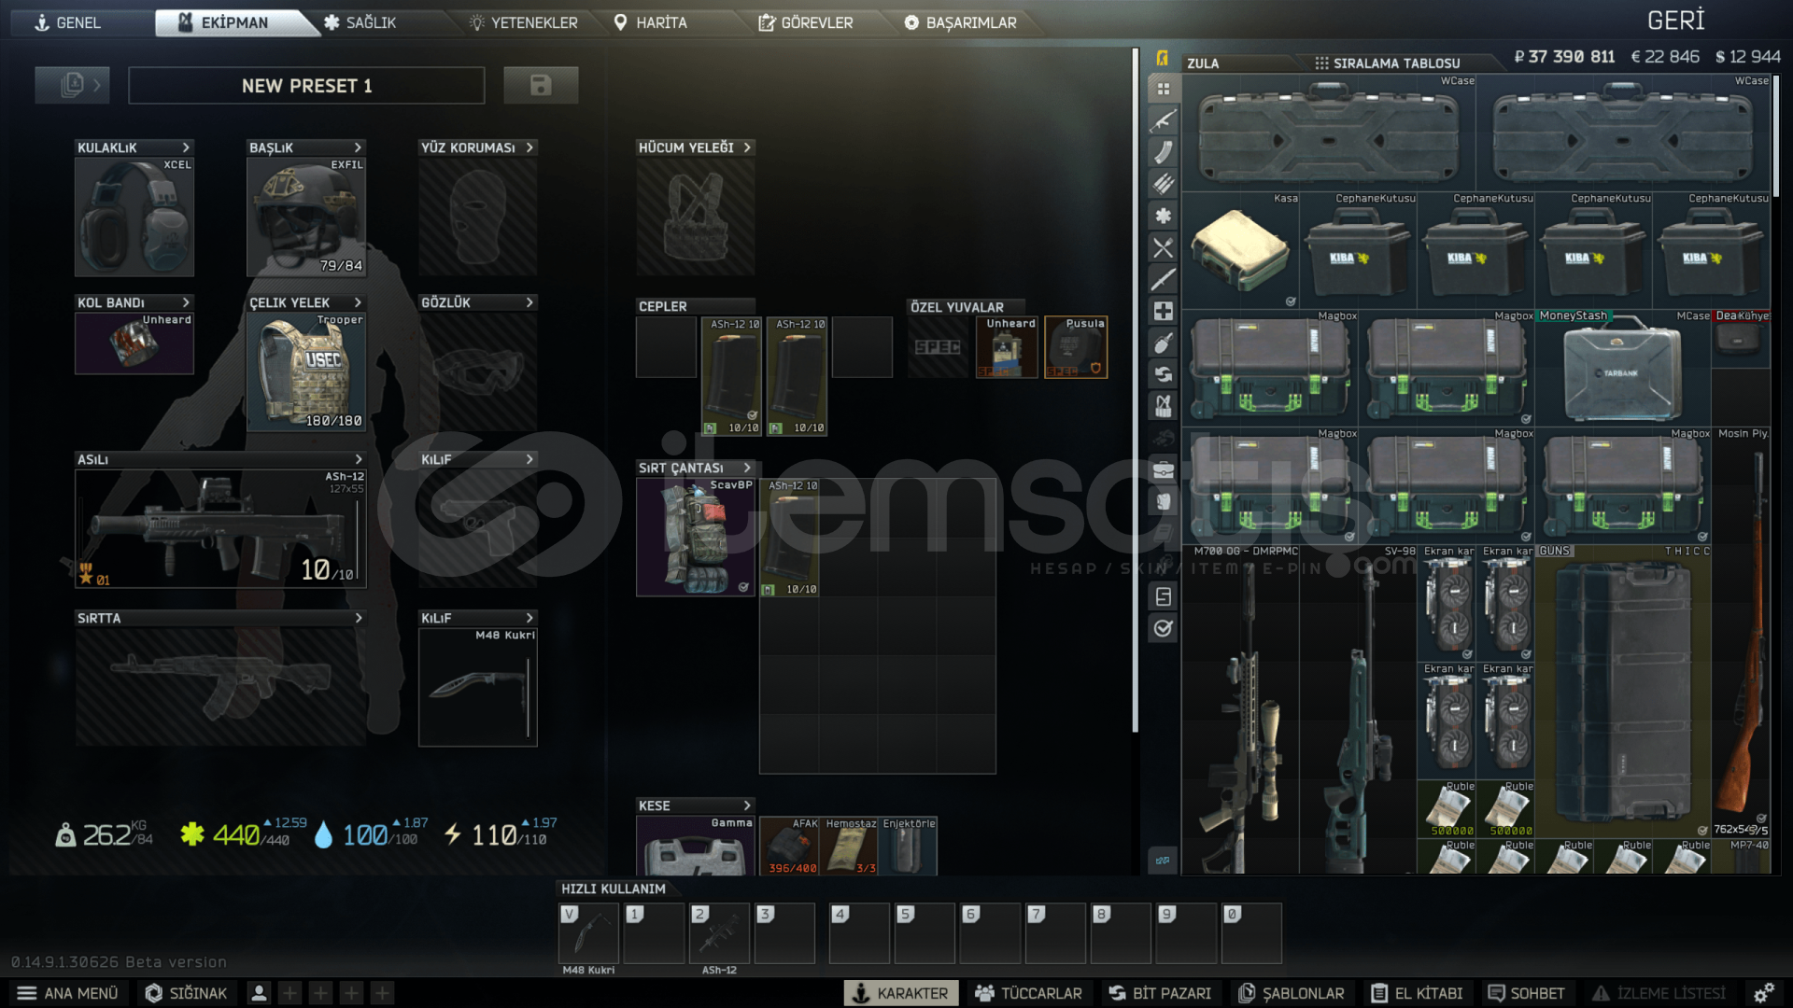The image size is (1793, 1008).
Task: Click the checkmark circle filter icon
Action: coord(1163,628)
